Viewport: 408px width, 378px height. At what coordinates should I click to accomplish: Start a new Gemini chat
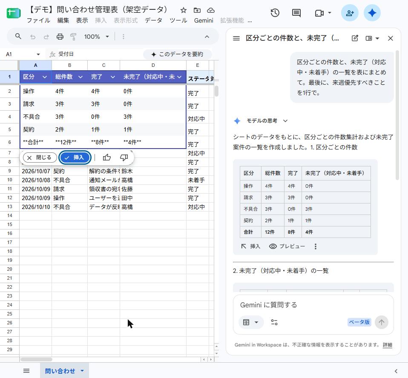(x=355, y=38)
